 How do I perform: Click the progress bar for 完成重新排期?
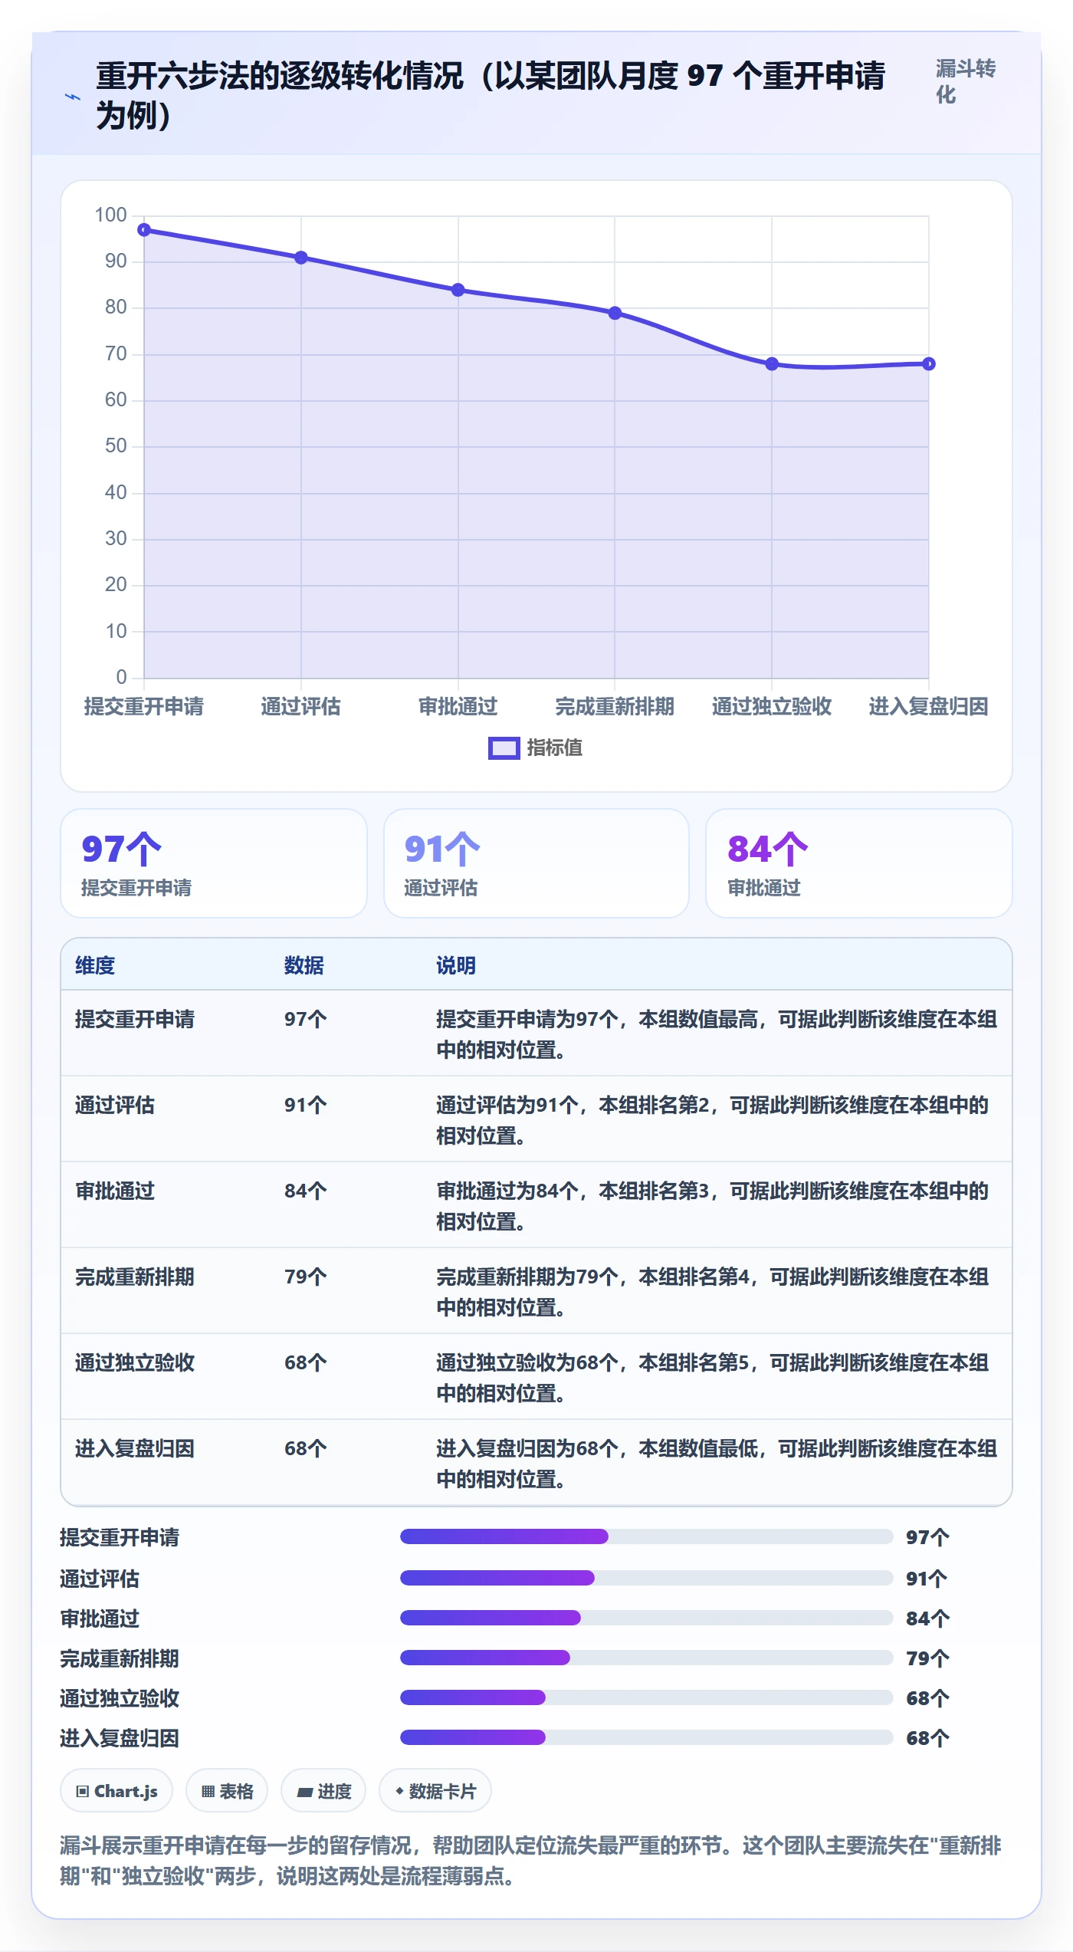647,1658
